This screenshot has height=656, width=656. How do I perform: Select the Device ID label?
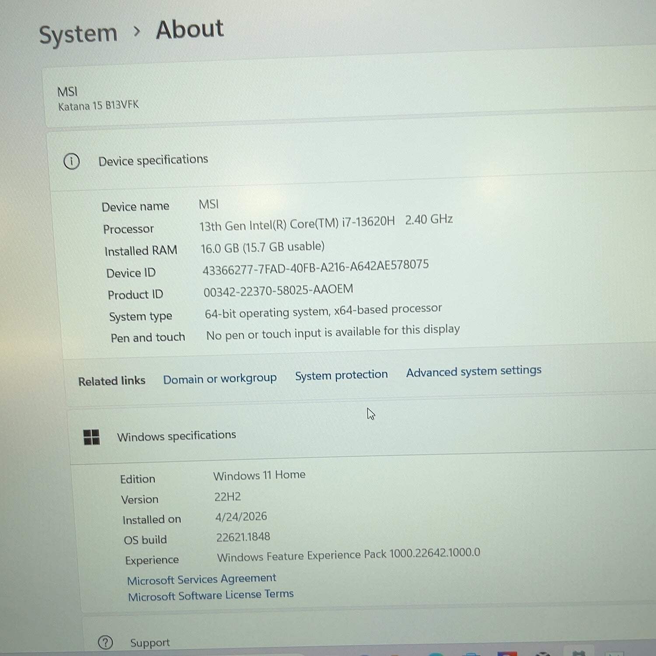click(x=131, y=273)
